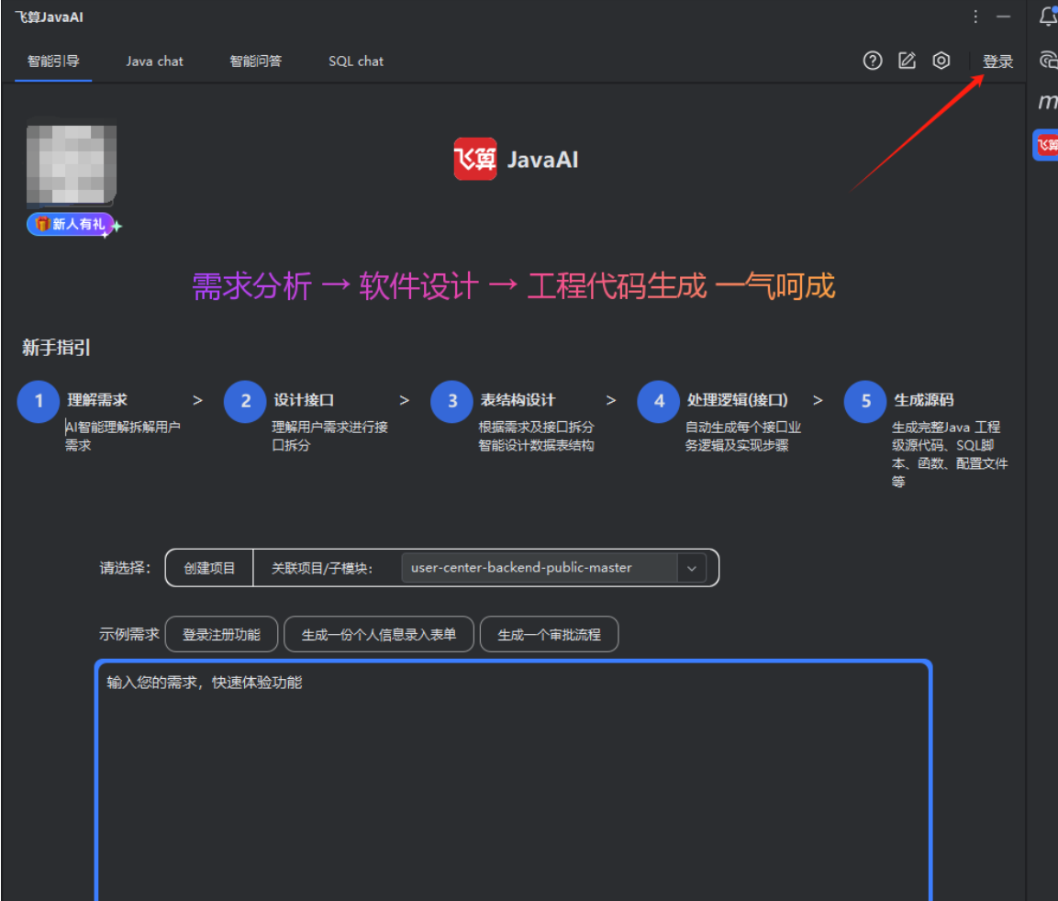The height and width of the screenshot is (901, 1058).
Task: Click step 1 circle 理解需求
Action: coord(39,401)
